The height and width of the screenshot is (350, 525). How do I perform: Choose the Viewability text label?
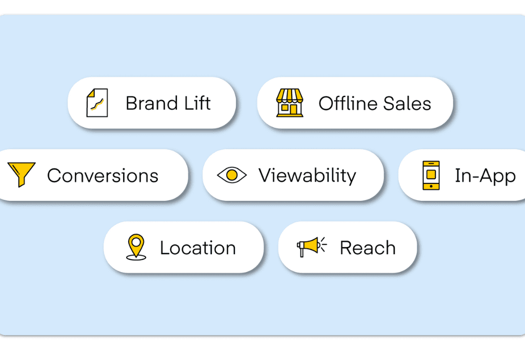pyautogui.click(x=307, y=175)
